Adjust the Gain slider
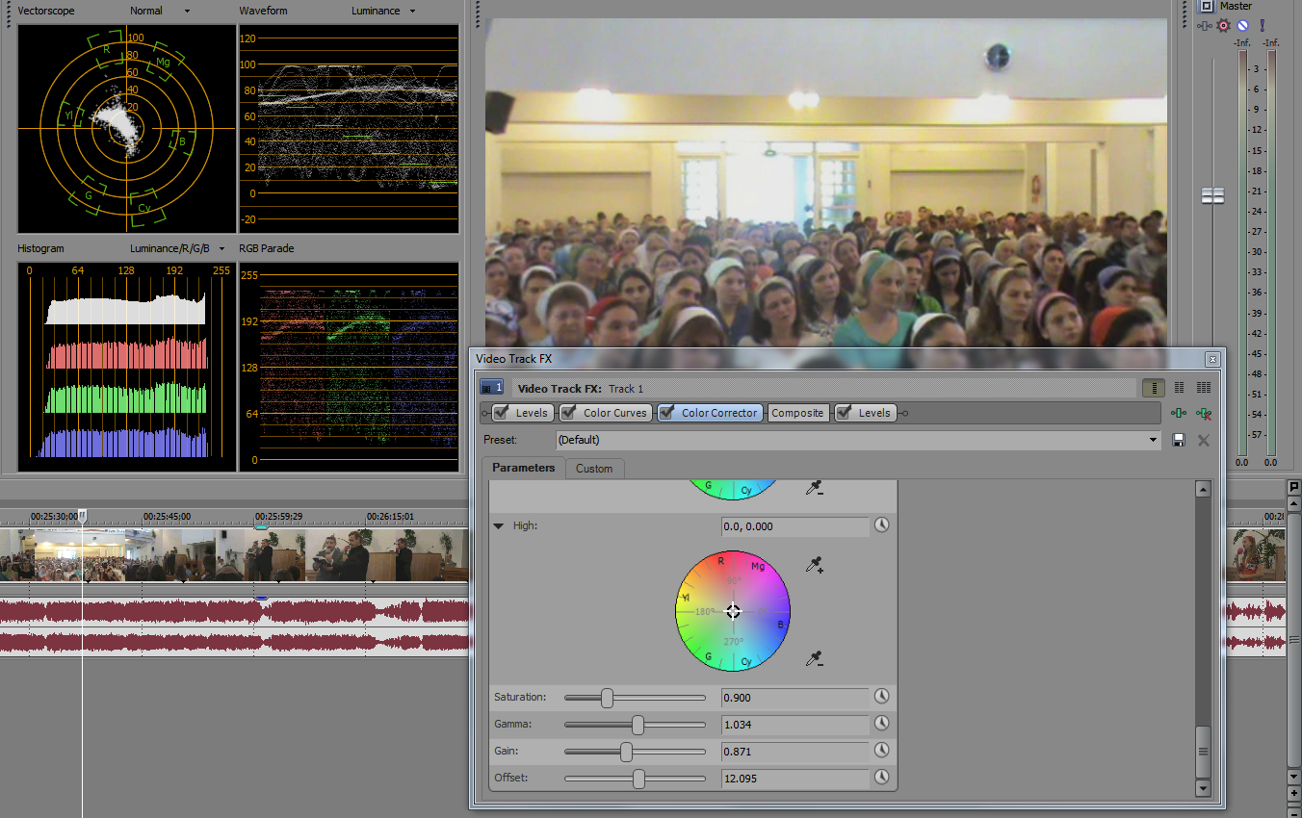 click(626, 751)
